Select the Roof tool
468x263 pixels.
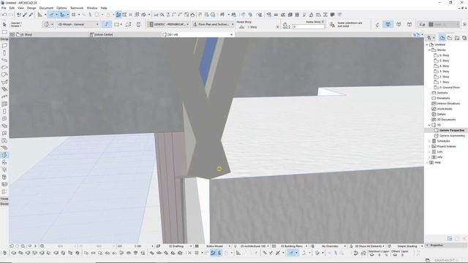click(4, 75)
